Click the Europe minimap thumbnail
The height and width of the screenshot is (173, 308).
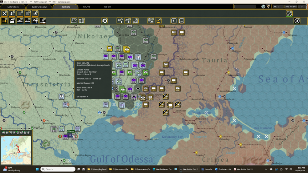pos(16,150)
